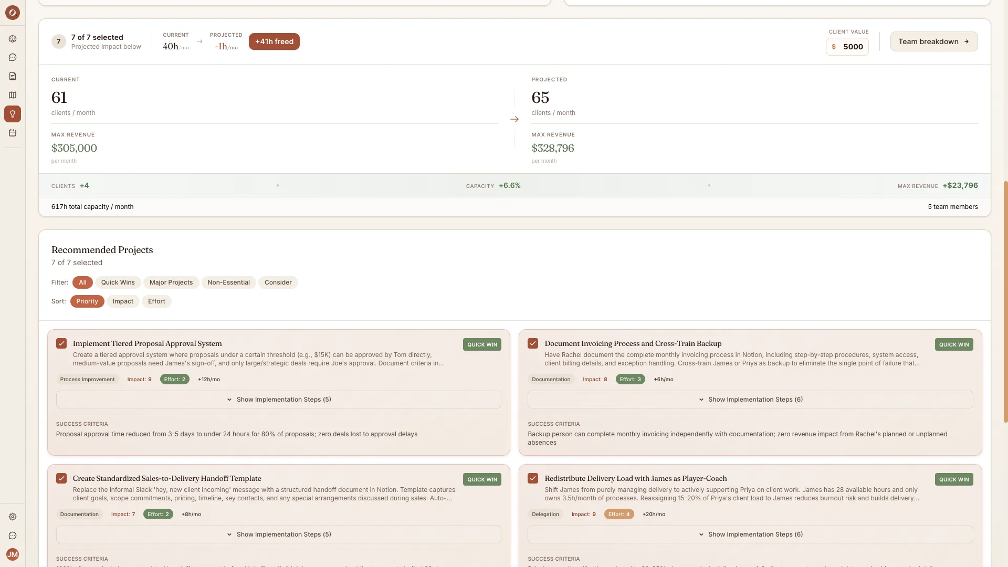
Task: Open the chat bubble icon in sidebar
Action: click(13, 58)
